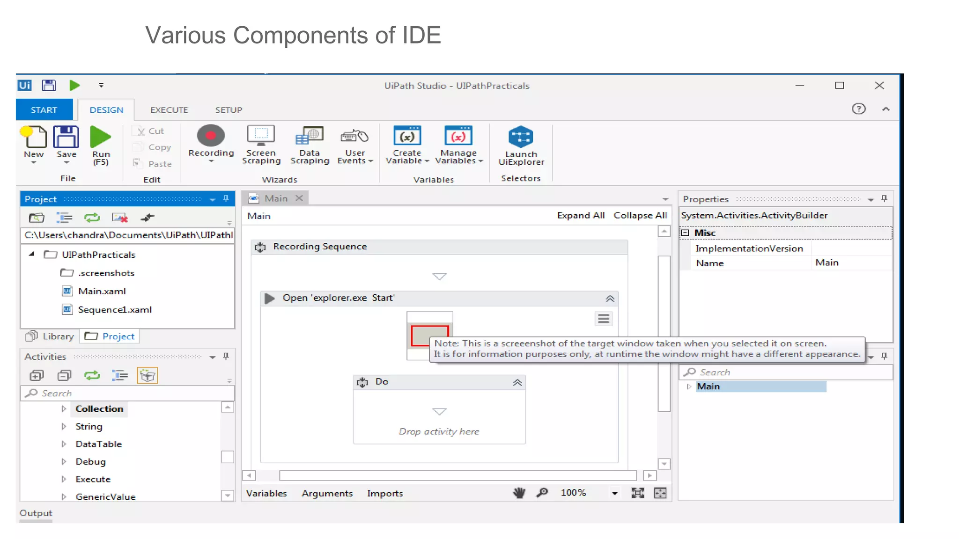Open the zoom percentage dropdown

coord(614,493)
